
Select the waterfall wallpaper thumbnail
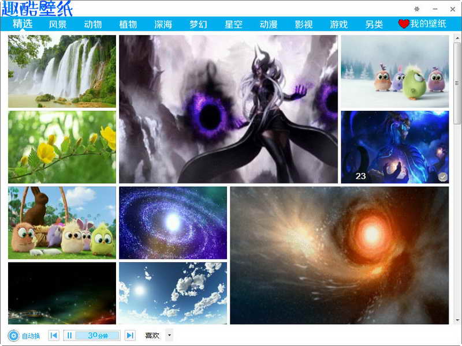point(62,72)
